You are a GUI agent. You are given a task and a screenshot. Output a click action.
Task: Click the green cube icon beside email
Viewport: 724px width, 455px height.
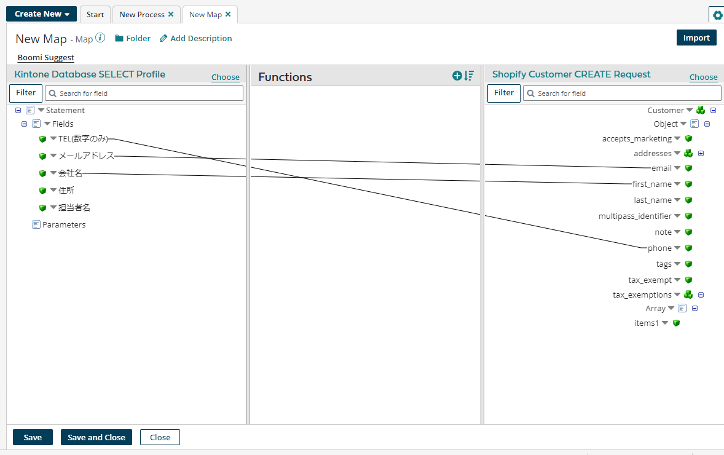(688, 168)
